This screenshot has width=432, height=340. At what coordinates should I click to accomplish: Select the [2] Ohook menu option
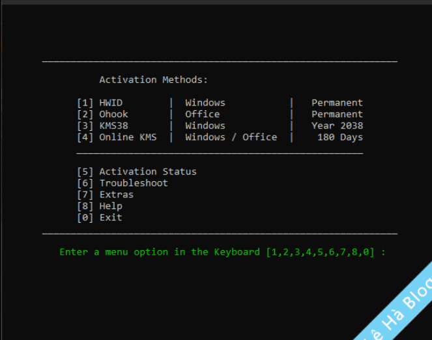(102, 115)
